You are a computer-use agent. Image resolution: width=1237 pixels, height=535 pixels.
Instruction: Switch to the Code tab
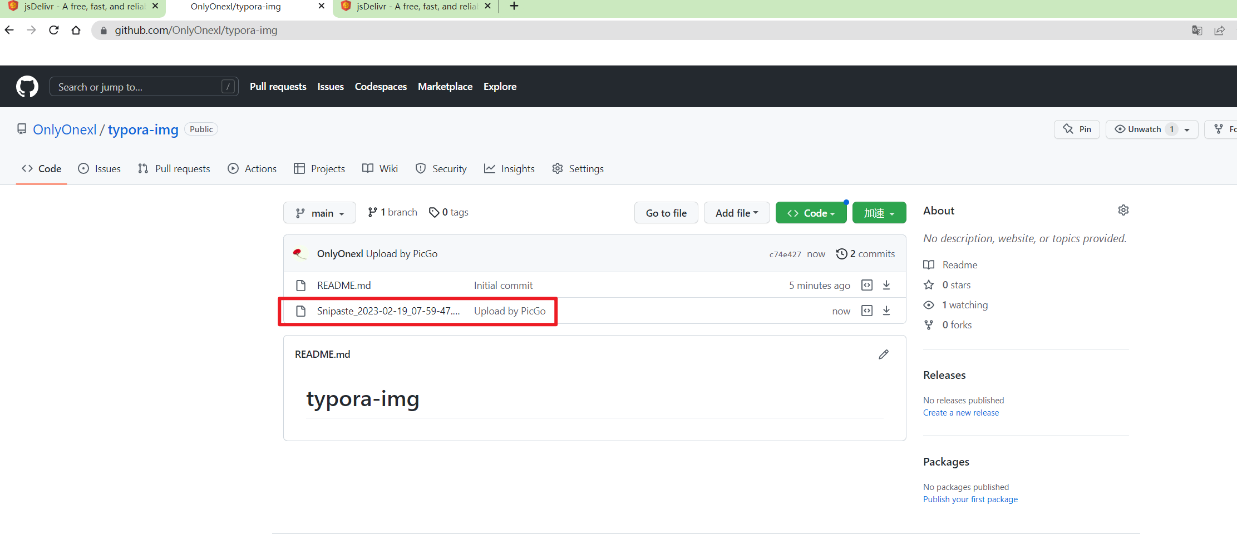point(42,168)
